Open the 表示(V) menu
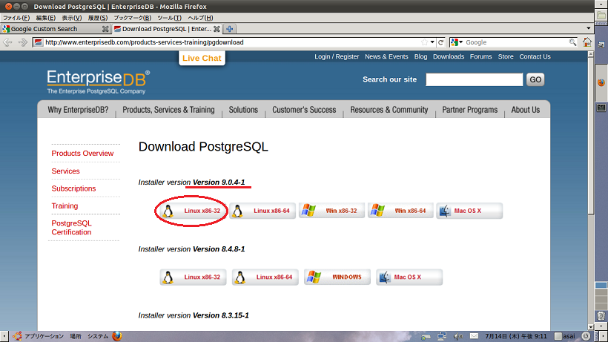 pos(72,18)
